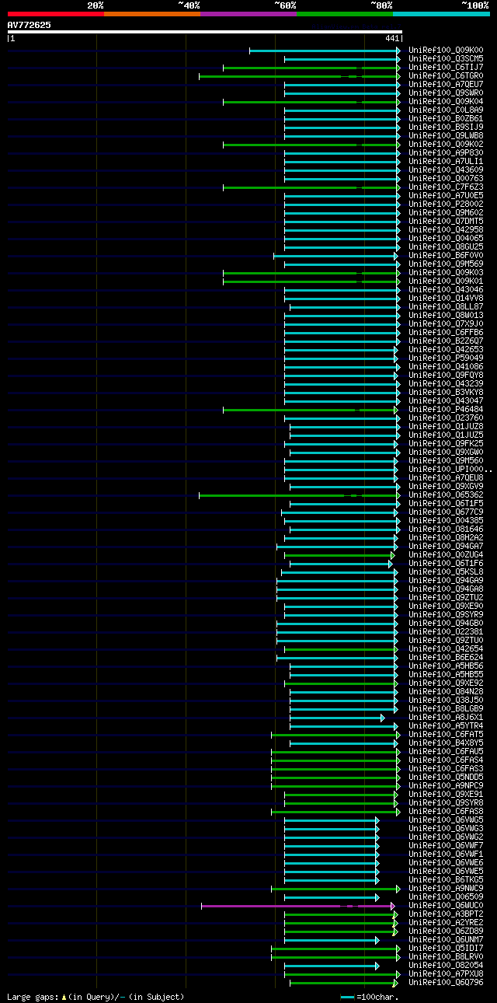
Task: Select the UniRef100_Q9M569 label
Action: (446, 264)
